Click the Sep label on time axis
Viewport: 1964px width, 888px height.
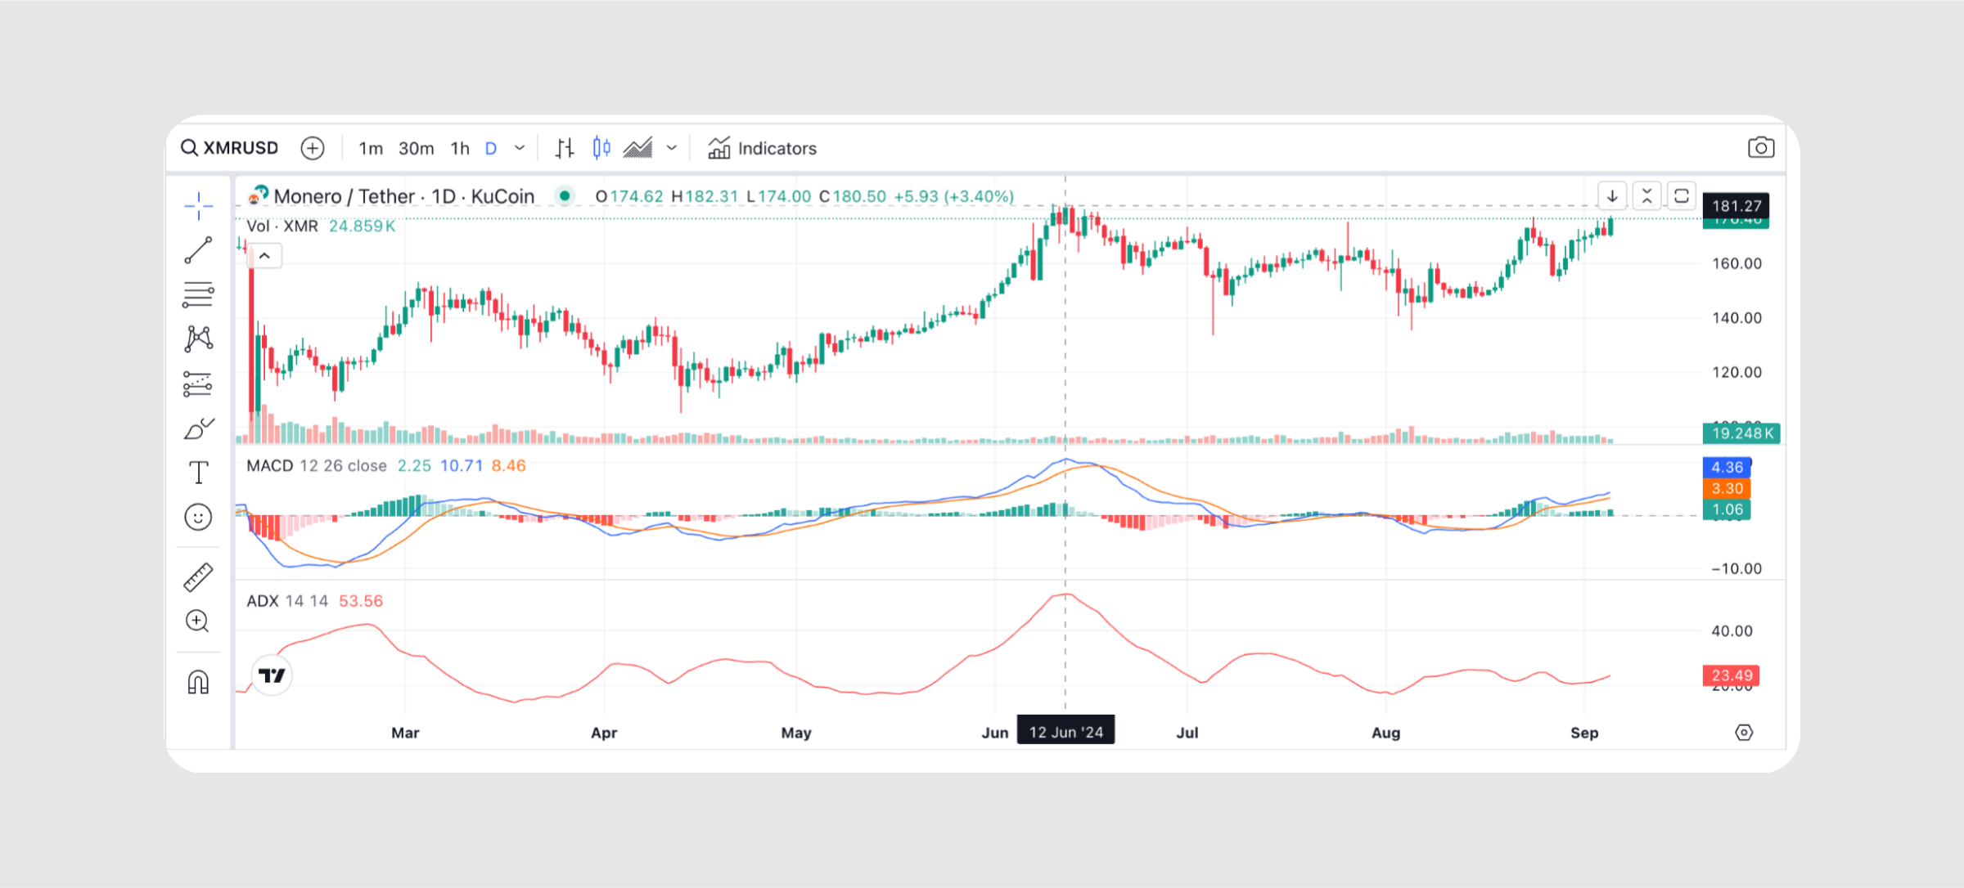click(x=1584, y=733)
